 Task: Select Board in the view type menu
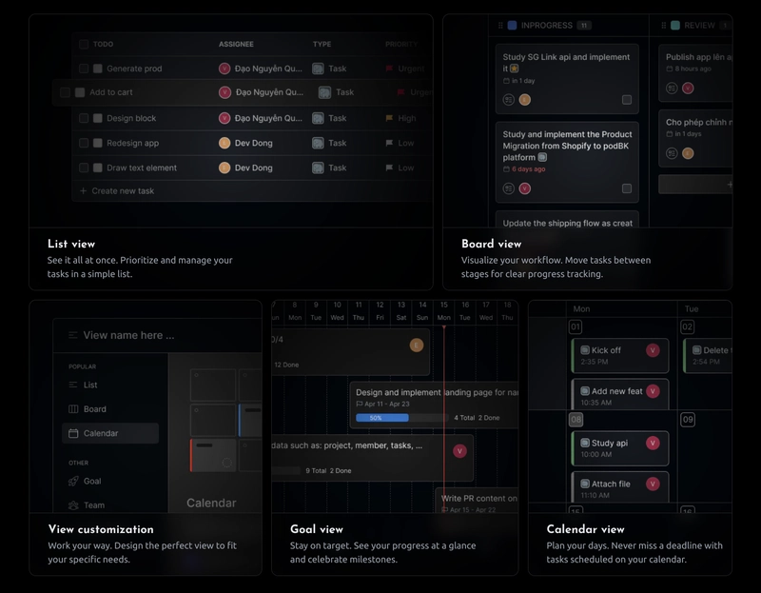(110, 409)
